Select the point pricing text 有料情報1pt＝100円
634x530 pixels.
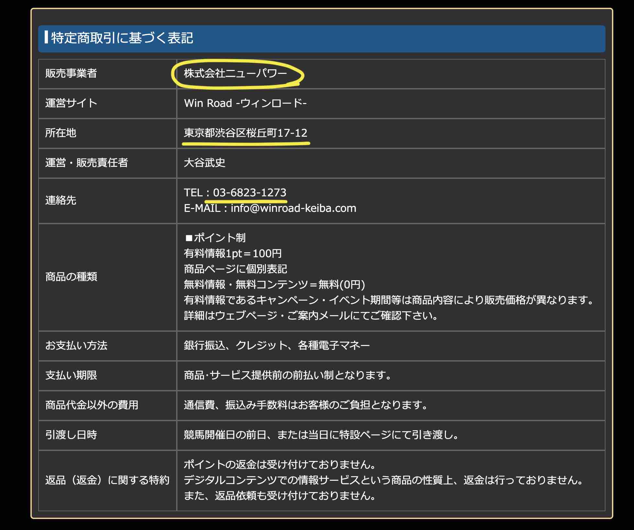pos(232,254)
